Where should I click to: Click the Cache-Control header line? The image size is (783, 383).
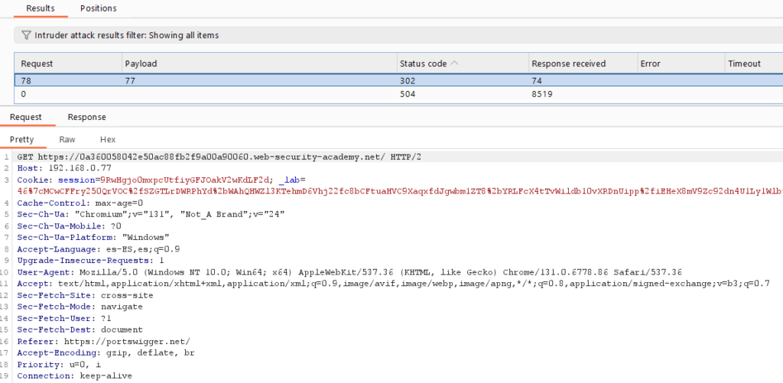pyautogui.click(x=80, y=203)
